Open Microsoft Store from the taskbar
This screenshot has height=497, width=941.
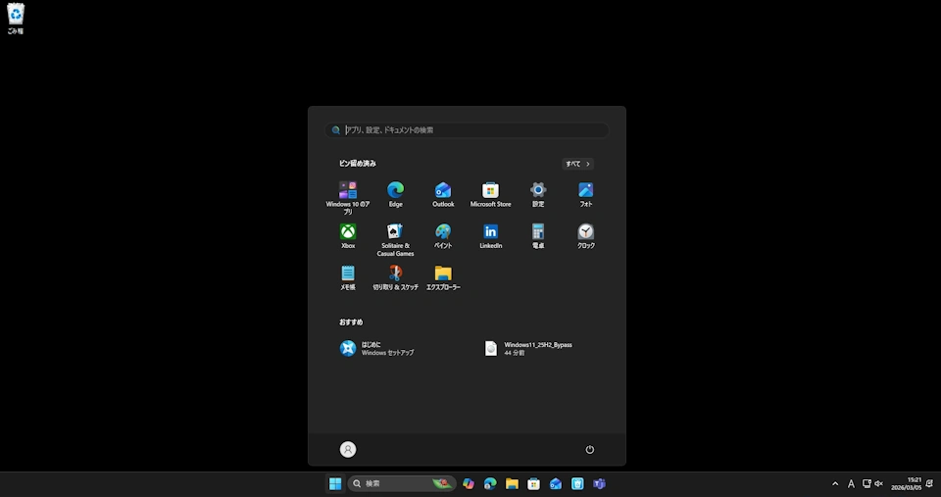tap(533, 484)
